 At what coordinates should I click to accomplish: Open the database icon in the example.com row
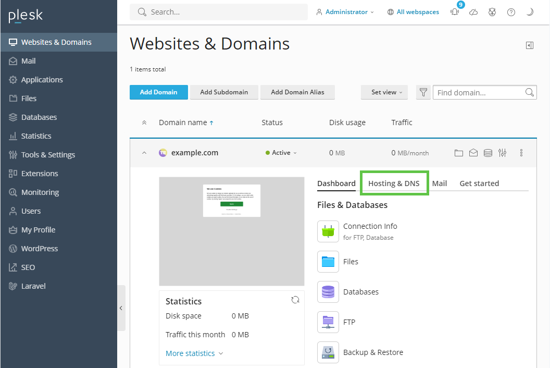(x=488, y=153)
